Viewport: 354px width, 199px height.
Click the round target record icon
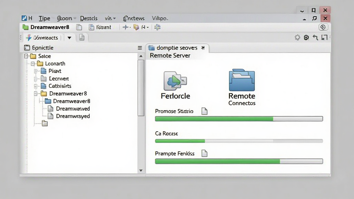click(x=306, y=37)
